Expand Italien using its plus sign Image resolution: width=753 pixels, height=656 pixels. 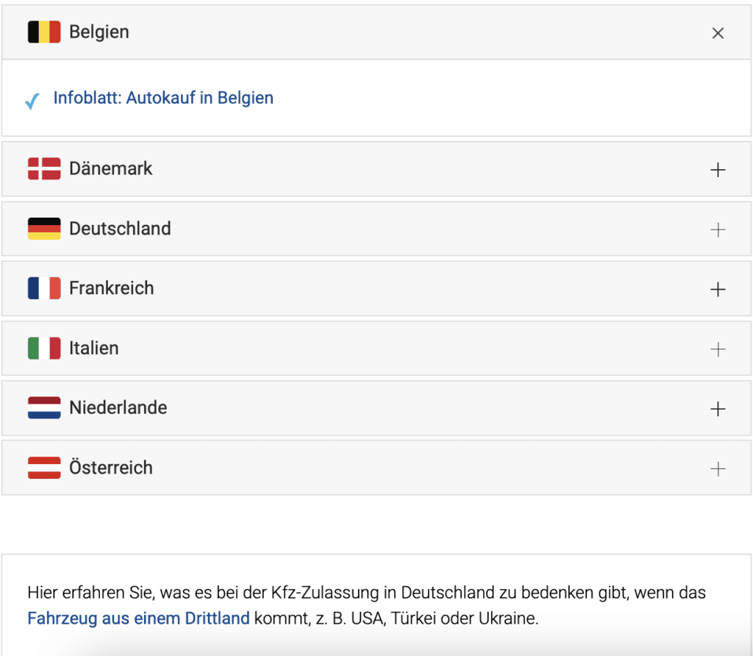point(718,349)
